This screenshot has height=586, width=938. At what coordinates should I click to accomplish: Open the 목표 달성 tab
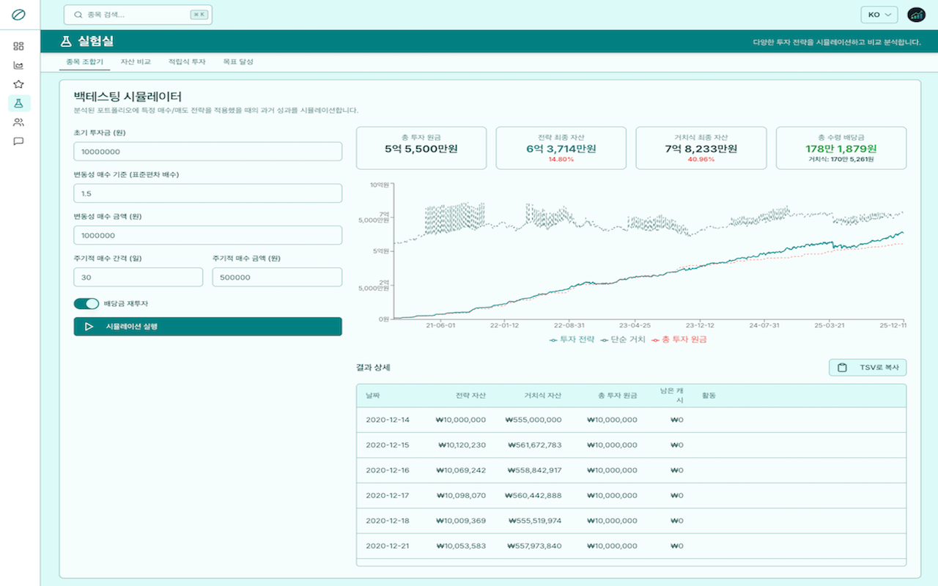pyautogui.click(x=238, y=62)
